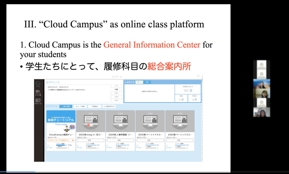The image size is (289, 174).
Task: Open the Profile icon in the dark sidebar
Action: pyautogui.click(x=38, y=100)
